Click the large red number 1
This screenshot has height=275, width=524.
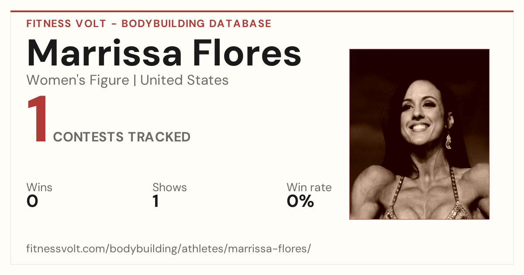(x=38, y=120)
